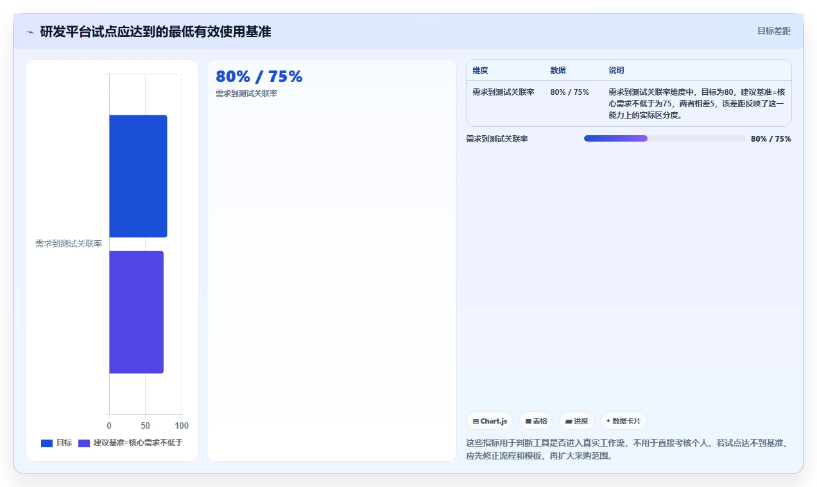Click the 需求到测试关联率 table cell
The width and height of the screenshot is (817, 487).
(503, 92)
